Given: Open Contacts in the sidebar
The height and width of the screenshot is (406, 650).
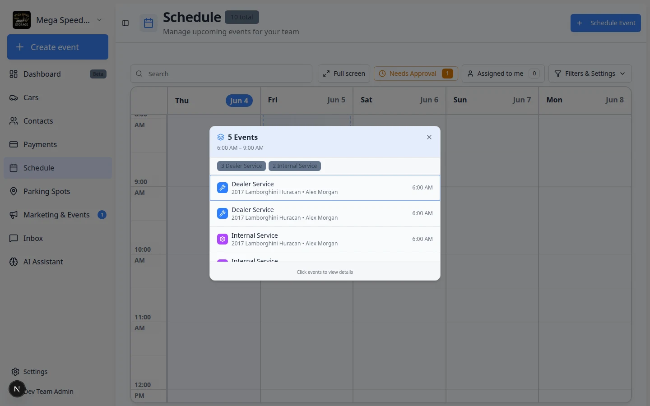Looking at the screenshot, I should 58,121.
